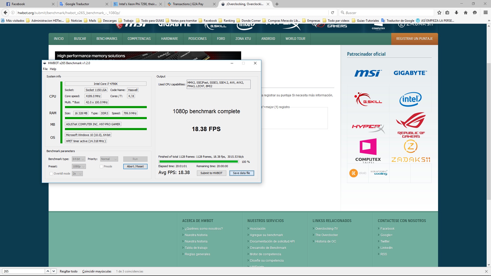Click the chat smiley icon in toolbar
Screen dimensions: 491x276
click(x=475, y=13)
